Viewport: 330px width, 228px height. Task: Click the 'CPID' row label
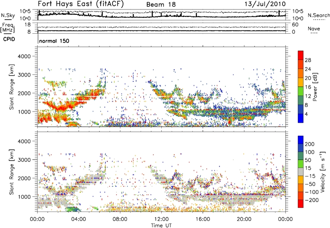(x=9, y=39)
